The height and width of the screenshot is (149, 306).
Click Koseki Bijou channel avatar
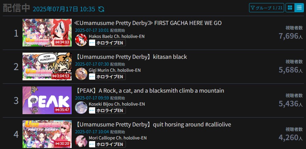click(81, 108)
